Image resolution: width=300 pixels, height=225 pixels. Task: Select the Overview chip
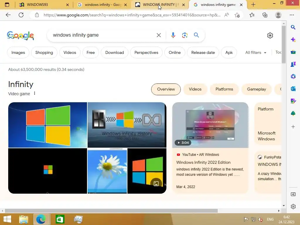166,89
